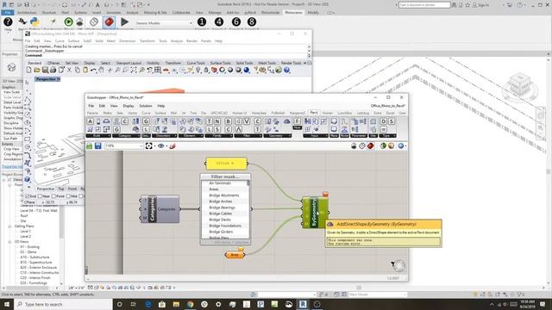
Task: Toggle the End object snap checkbox in Rhino
Action: coord(28,196)
